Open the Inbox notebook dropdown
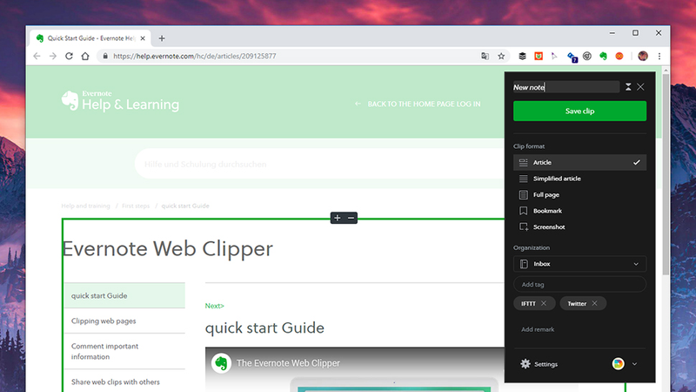Screen dimensions: 696x392 579,264
